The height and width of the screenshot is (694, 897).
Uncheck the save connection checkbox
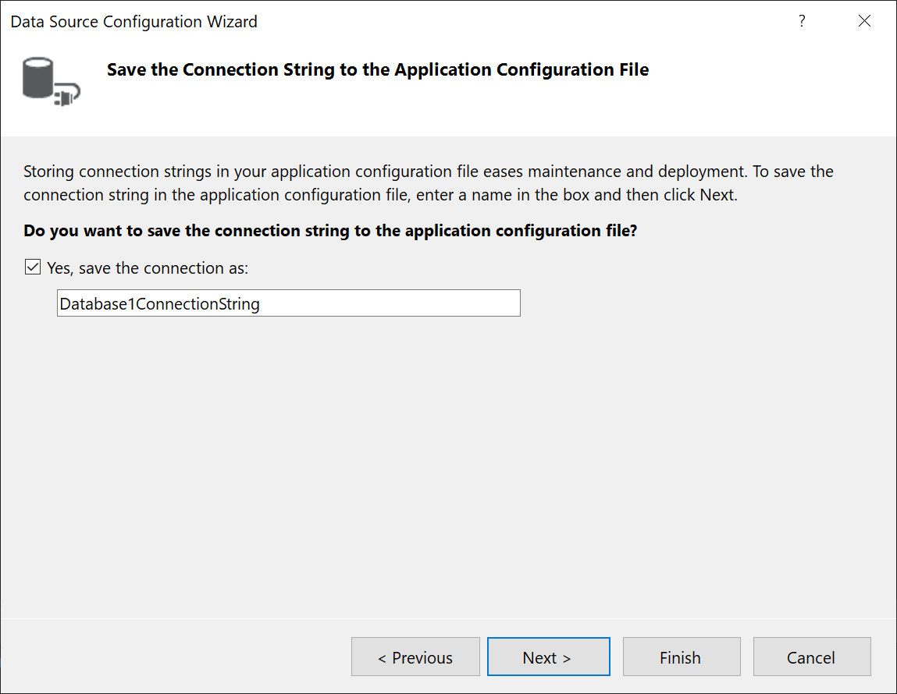33,267
